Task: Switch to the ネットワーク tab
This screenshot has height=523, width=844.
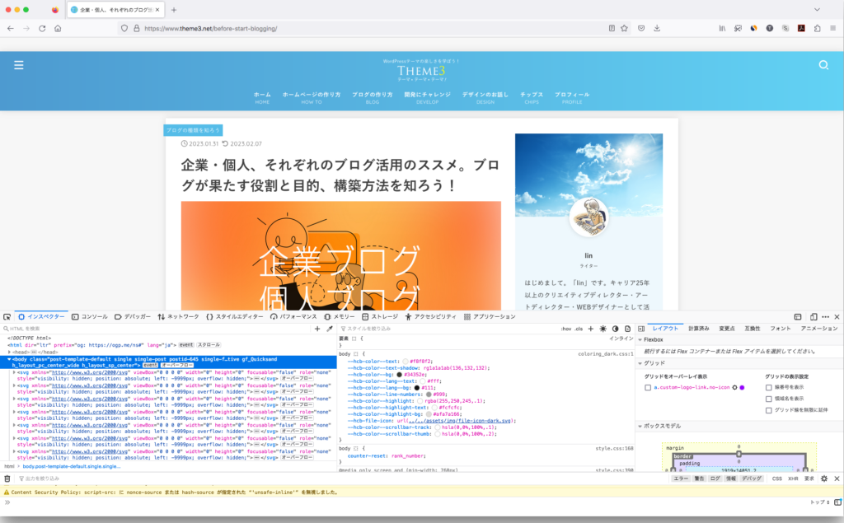Action: coord(178,317)
